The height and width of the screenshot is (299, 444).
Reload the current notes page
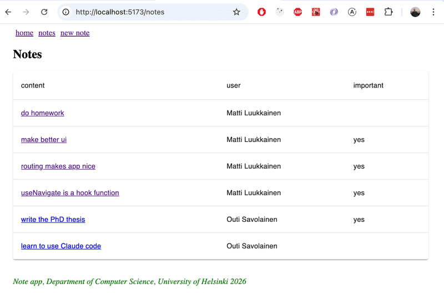[44, 12]
